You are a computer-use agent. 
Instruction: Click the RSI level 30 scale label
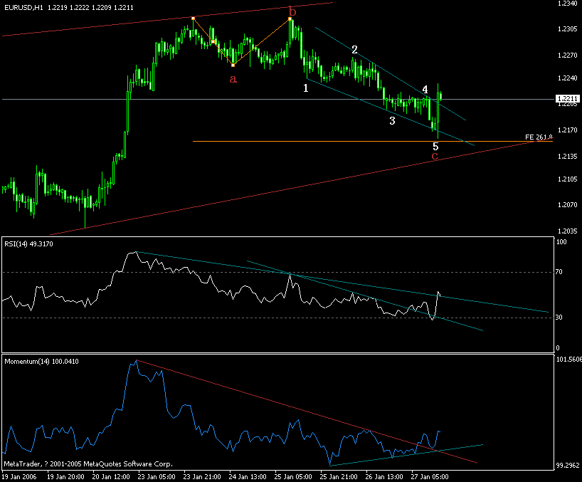pyautogui.click(x=559, y=317)
